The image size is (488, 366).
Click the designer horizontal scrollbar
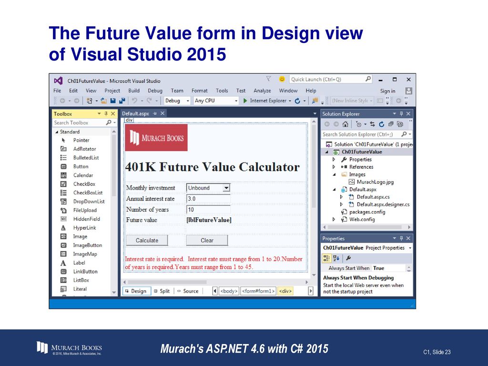click(215, 282)
